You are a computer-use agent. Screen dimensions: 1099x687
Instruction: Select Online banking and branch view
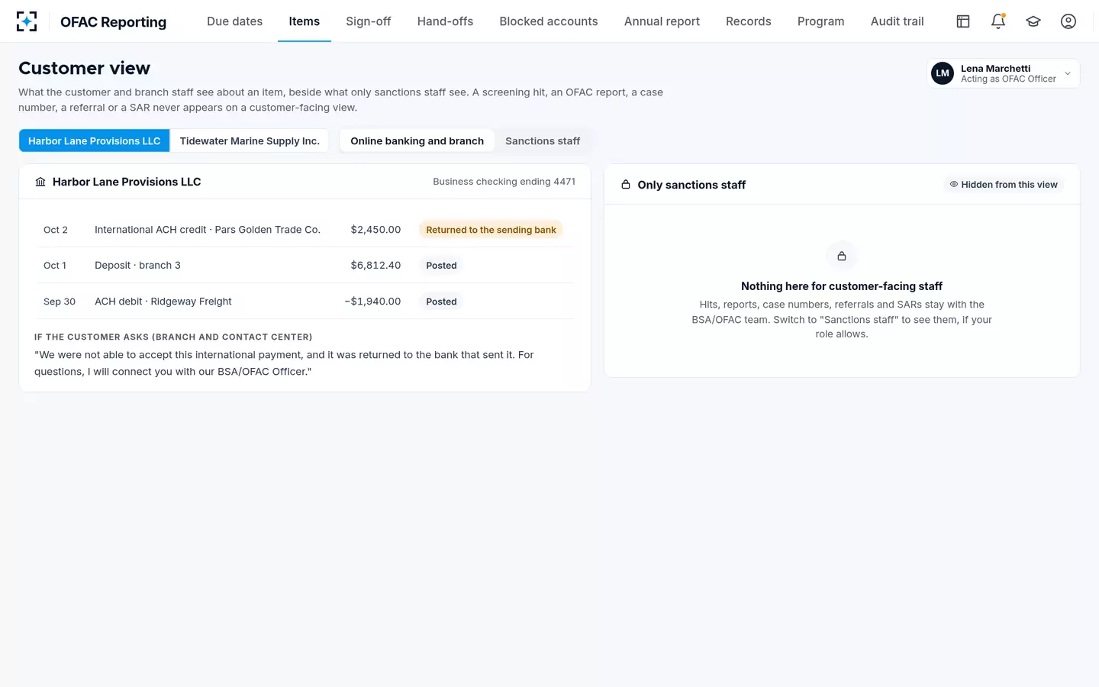coord(417,141)
